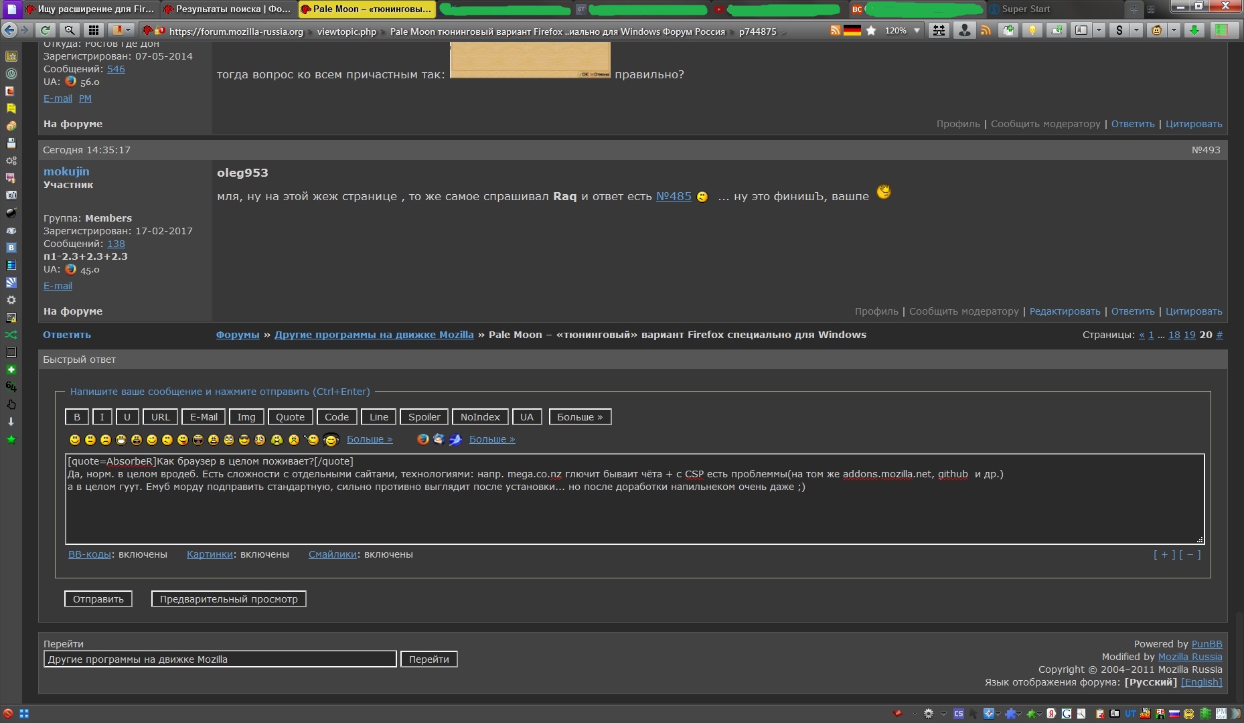The image size is (1244, 723).
Task: Click the blue puzzle piece addon icon in status bar
Action: [1010, 714]
